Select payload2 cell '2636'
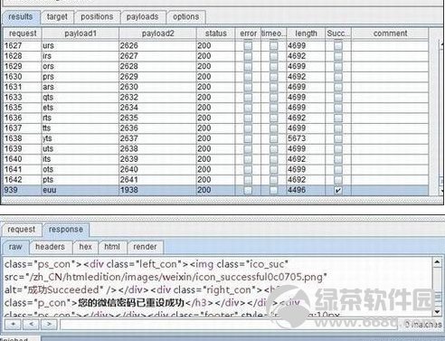The width and height of the screenshot is (445, 341). [157, 128]
